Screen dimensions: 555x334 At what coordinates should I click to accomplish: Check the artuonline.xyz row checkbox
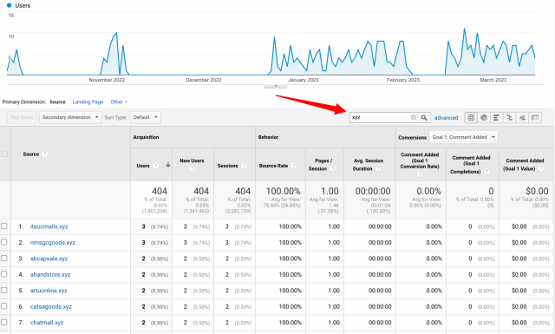pos(3,290)
